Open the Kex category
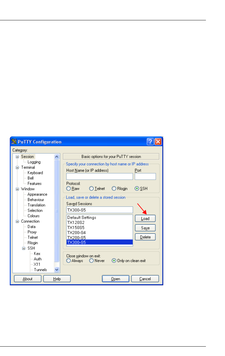Image resolution: width=225 pixels, height=356 pixels. click(37, 254)
